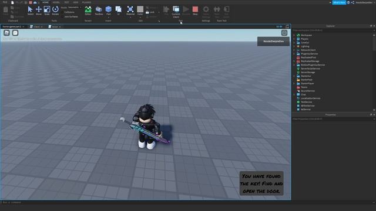Viewport: 376px width, 211px height.
Task: Click the red stop icon in quick access bar
Action: 31,2
